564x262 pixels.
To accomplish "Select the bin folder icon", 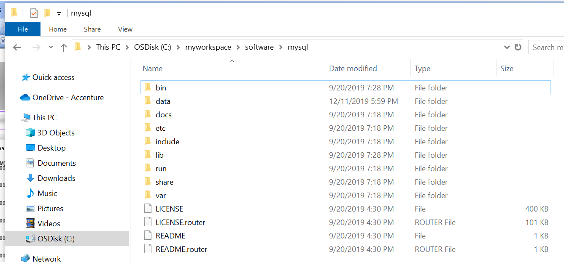I will pos(148,87).
